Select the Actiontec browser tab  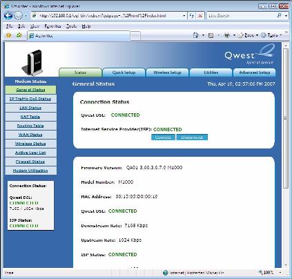coord(78,36)
